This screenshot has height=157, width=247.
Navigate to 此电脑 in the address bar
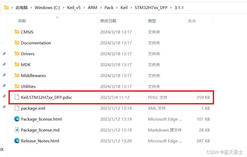pyautogui.click(x=21, y=8)
